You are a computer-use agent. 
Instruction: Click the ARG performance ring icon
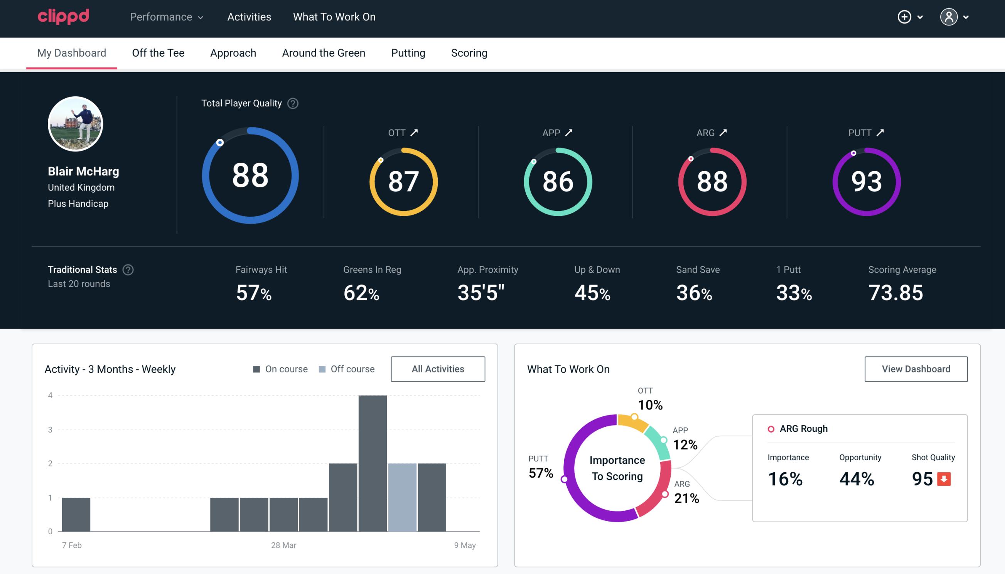pyautogui.click(x=711, y=181)
